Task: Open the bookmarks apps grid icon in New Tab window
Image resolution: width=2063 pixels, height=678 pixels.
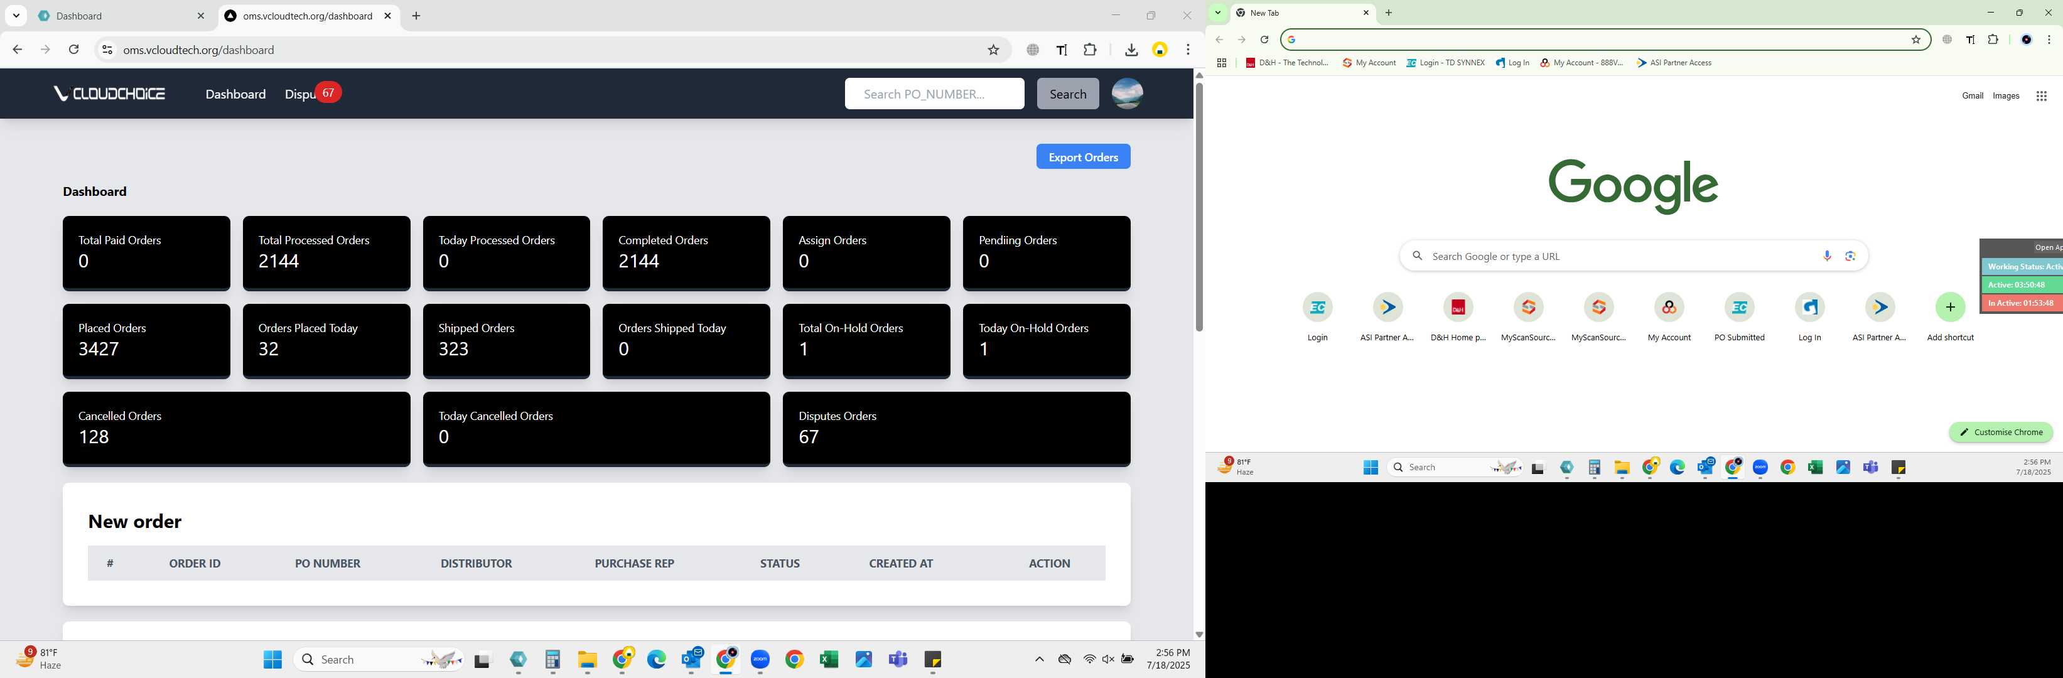Action: pyautogui.click(x=1221, y=62)
